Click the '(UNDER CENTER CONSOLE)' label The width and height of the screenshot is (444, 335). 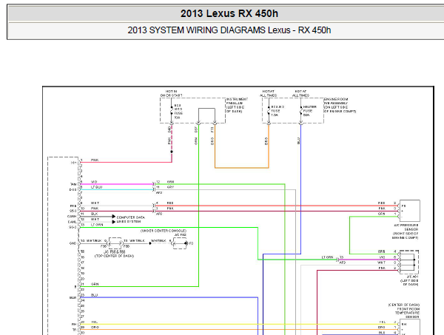click(164, 231)
